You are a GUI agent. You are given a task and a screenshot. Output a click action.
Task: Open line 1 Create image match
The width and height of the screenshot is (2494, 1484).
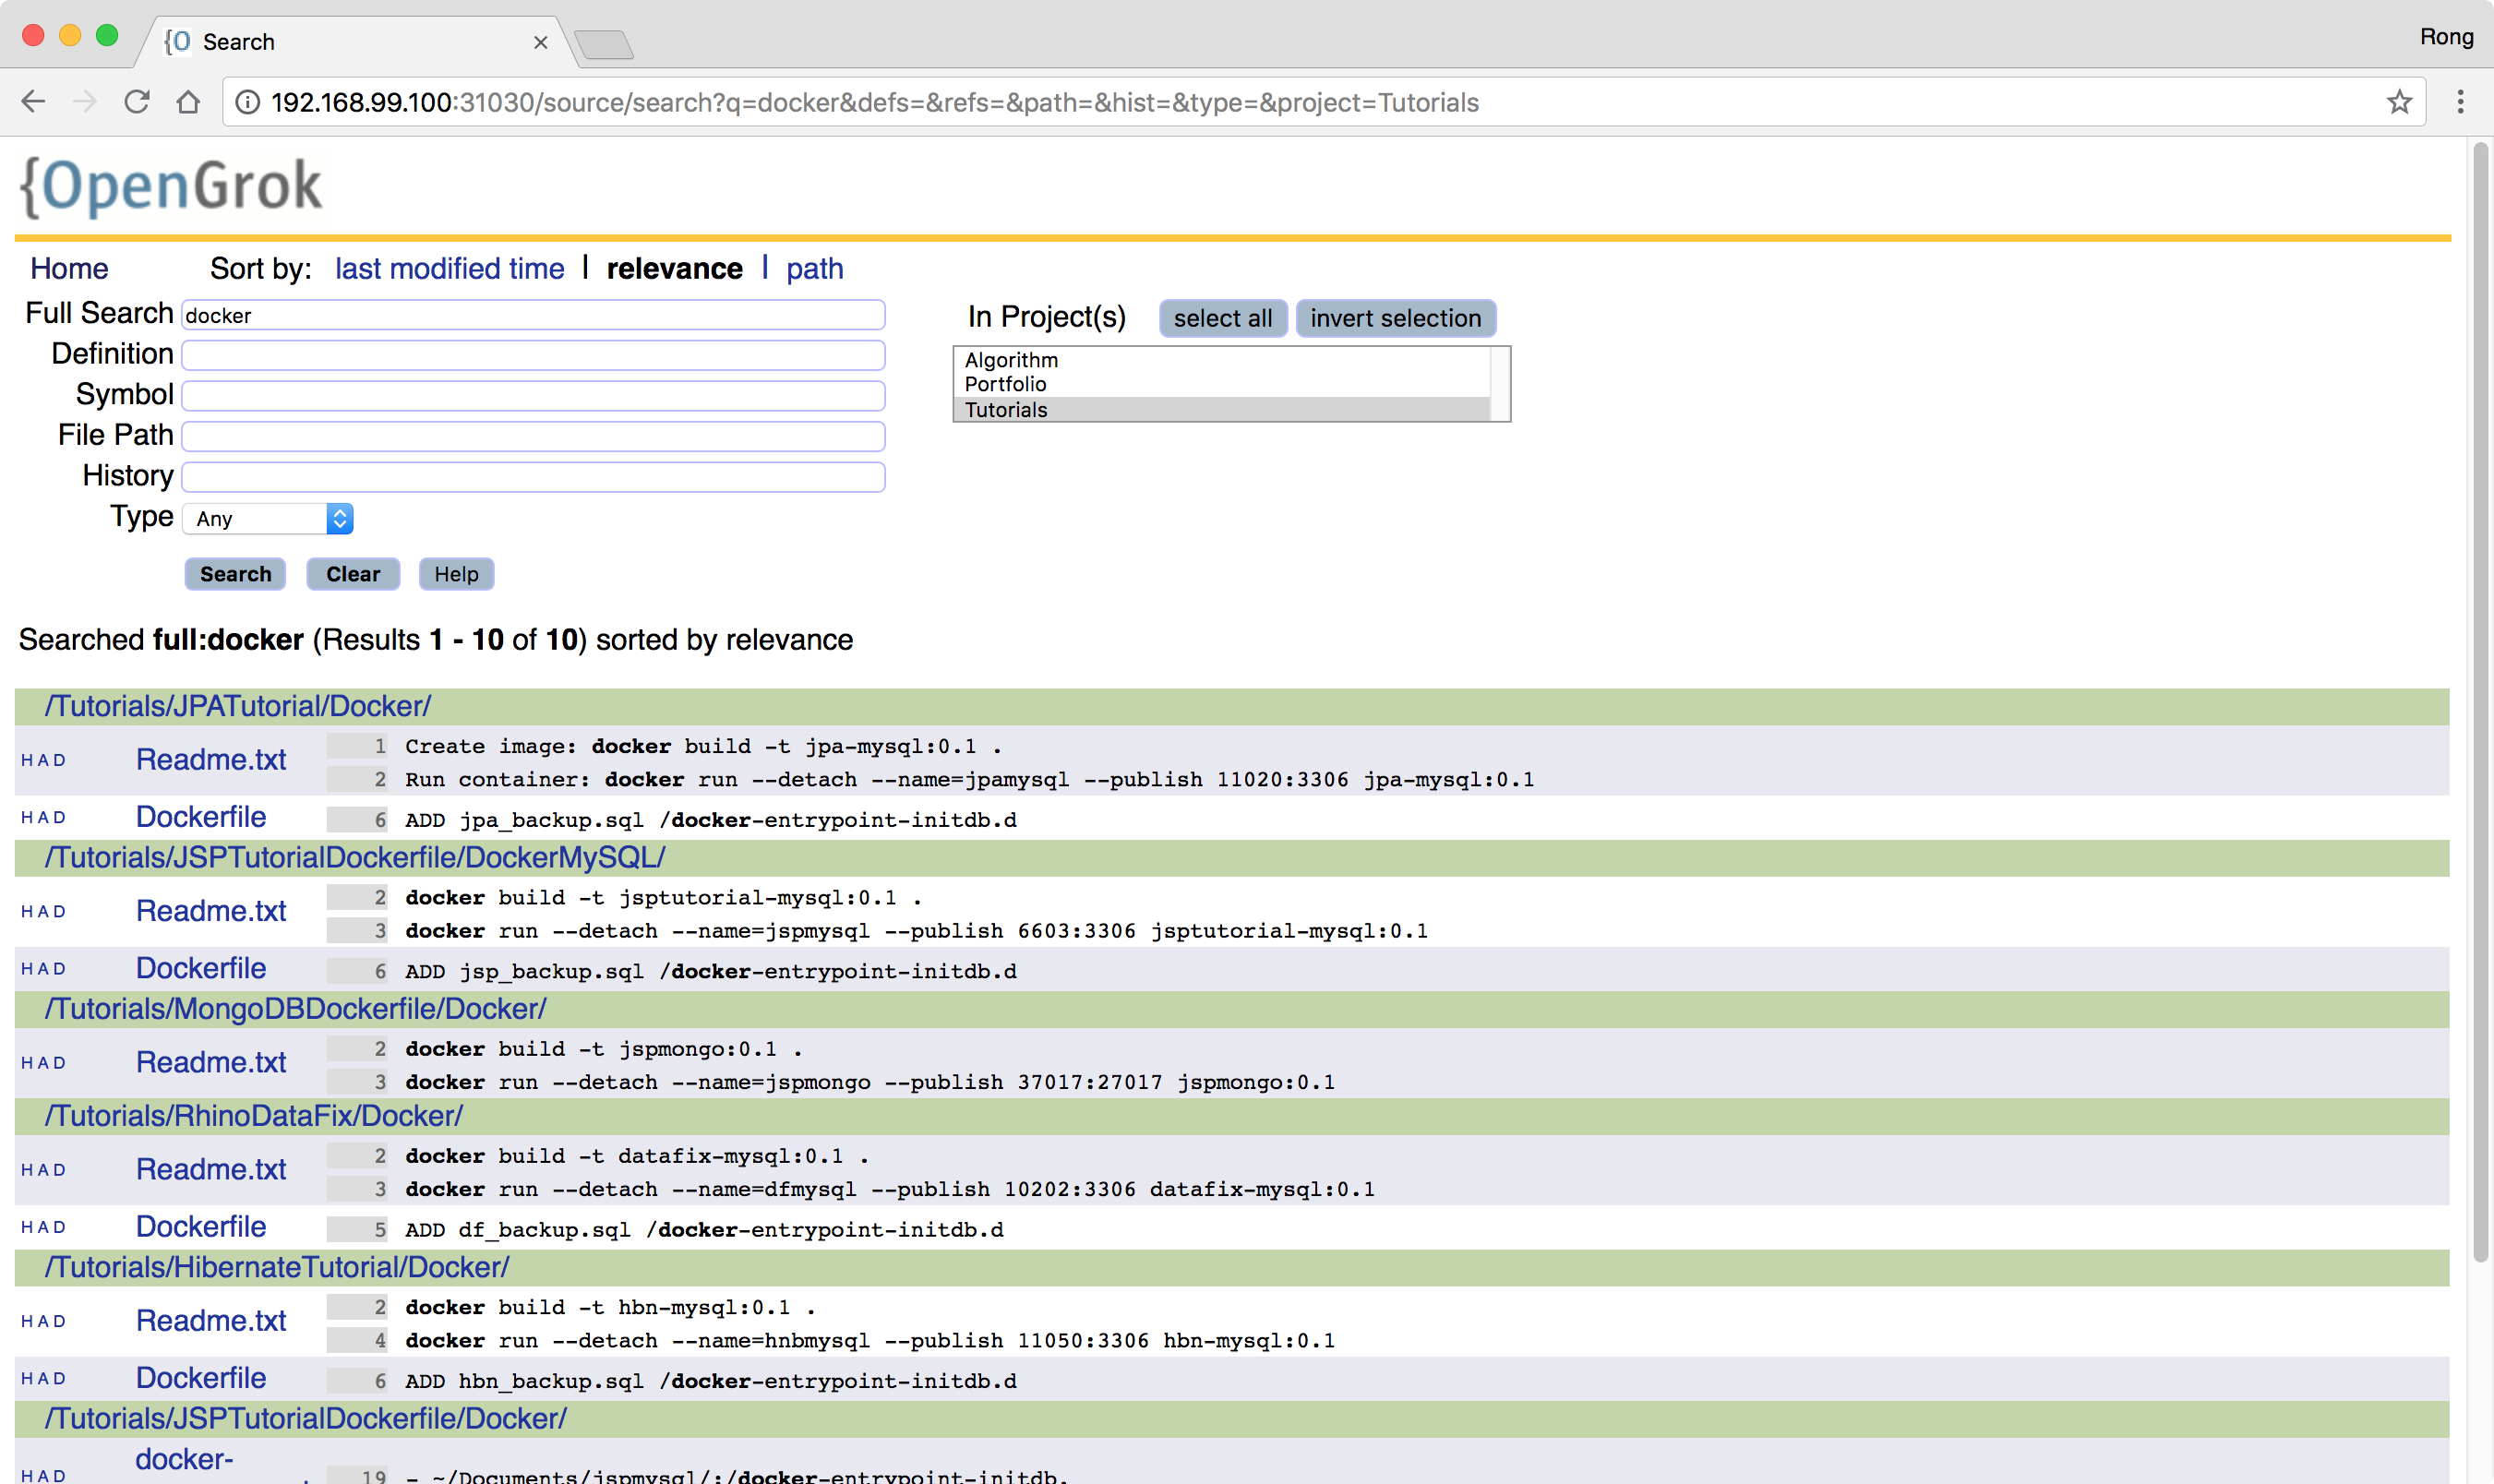click(702, 746)
